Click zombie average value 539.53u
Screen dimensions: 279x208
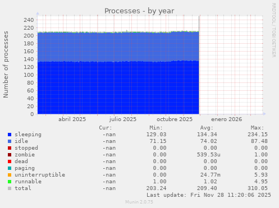[209, 155]
